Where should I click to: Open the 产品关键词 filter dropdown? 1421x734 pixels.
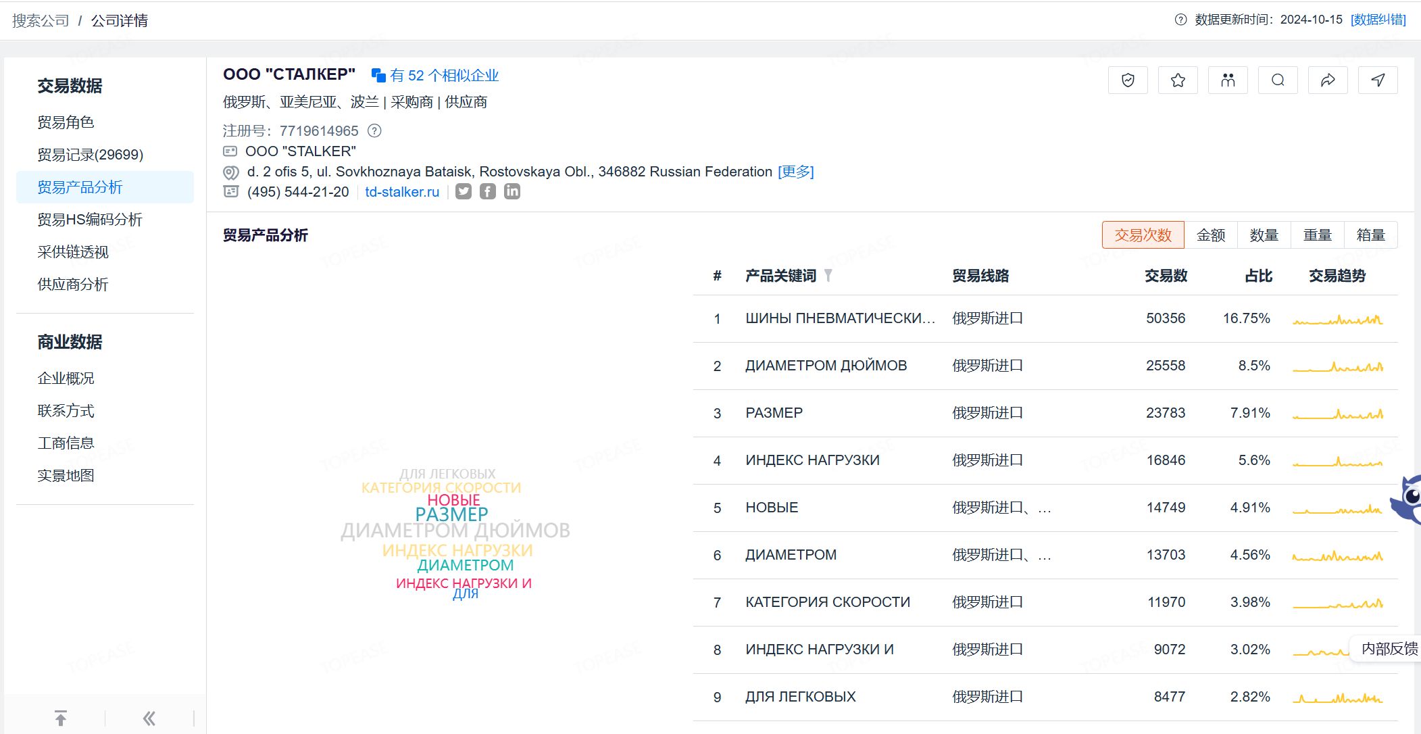tap(830, 276)
